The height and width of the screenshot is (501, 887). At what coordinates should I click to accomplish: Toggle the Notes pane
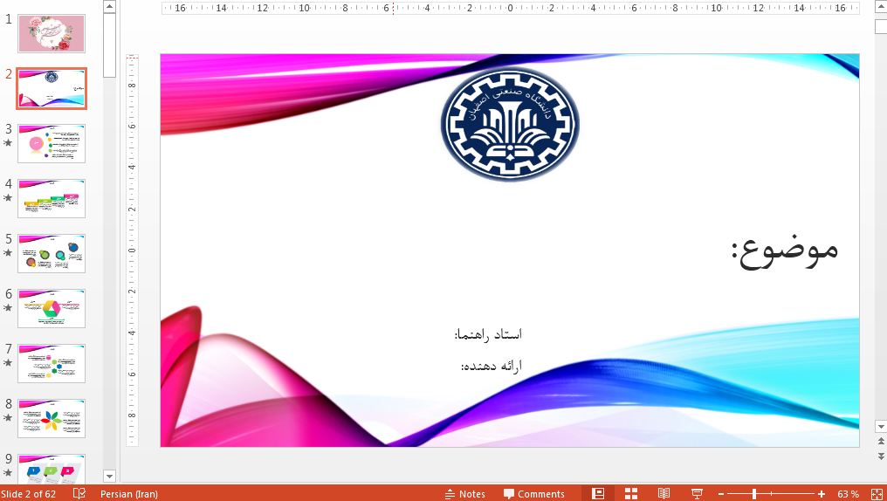pos(464,494)
